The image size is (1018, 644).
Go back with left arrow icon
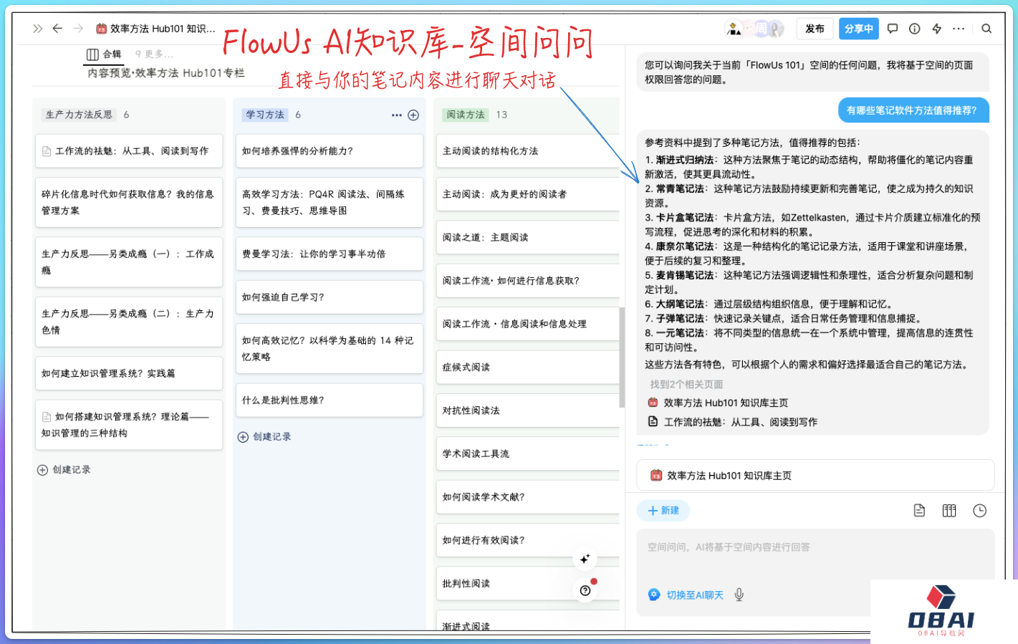(57, 29)
